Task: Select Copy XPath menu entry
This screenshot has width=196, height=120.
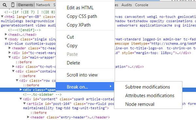Action: click(85, 25)
